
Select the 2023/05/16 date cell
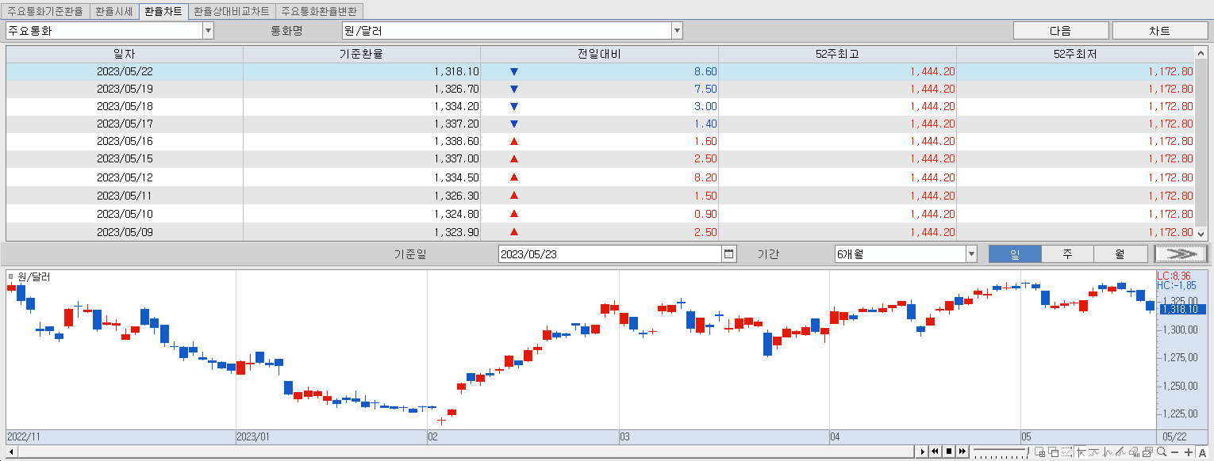pos(125,141)
